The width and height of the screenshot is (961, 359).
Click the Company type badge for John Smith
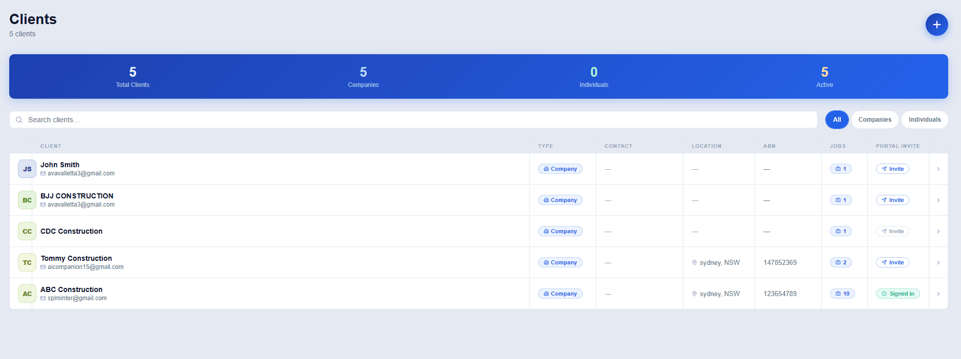[560, 169]
